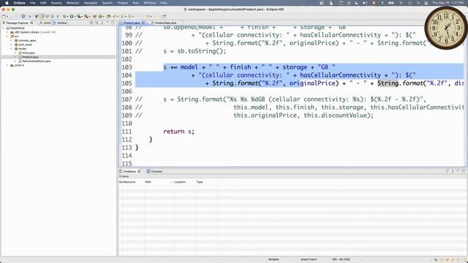Open dropdown arrow next to External Tools
468x263 pixels.
point(89,16)
